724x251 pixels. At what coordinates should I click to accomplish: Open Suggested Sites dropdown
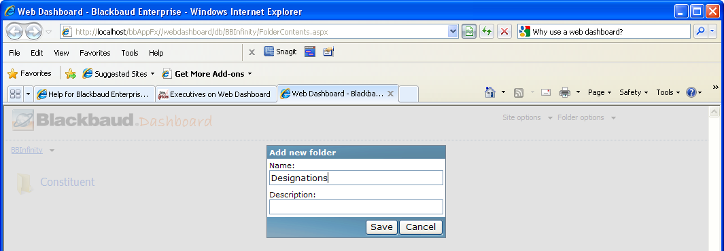118,74
